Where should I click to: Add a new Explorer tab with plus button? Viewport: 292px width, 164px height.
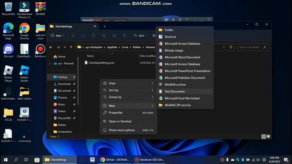[104, 26]
